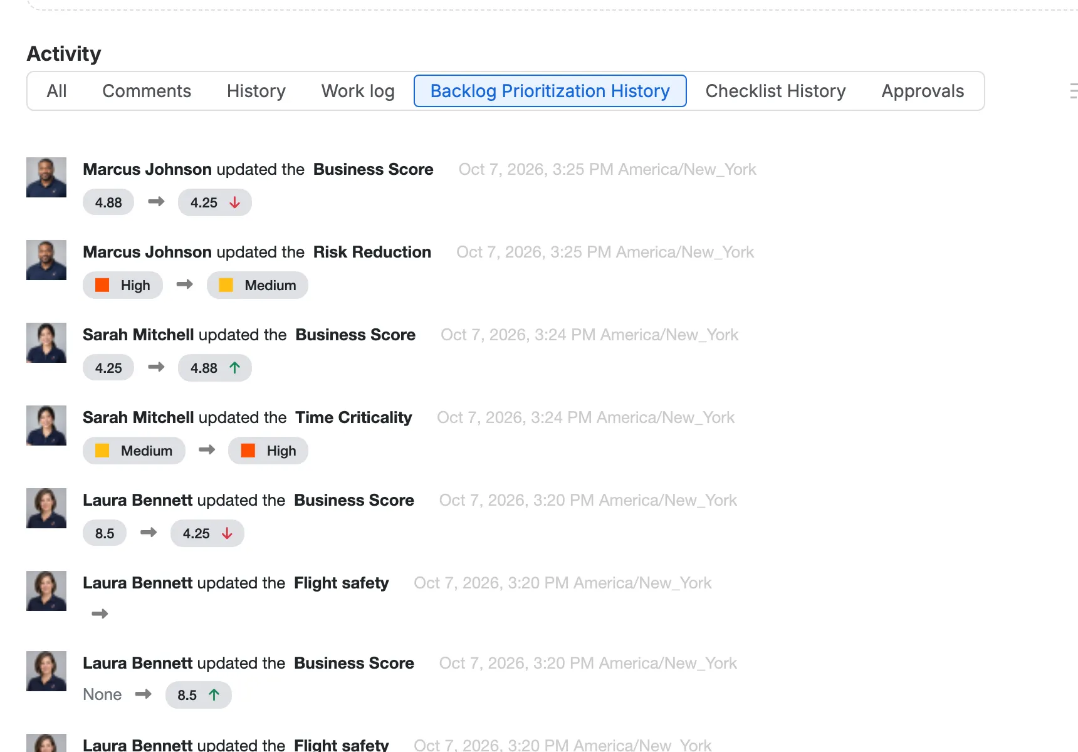Click Laura Bennett's avatar beside 8.5 to 4.25 update
The width and height of the screenshot is (1078, 752).
tap(46, 508)
